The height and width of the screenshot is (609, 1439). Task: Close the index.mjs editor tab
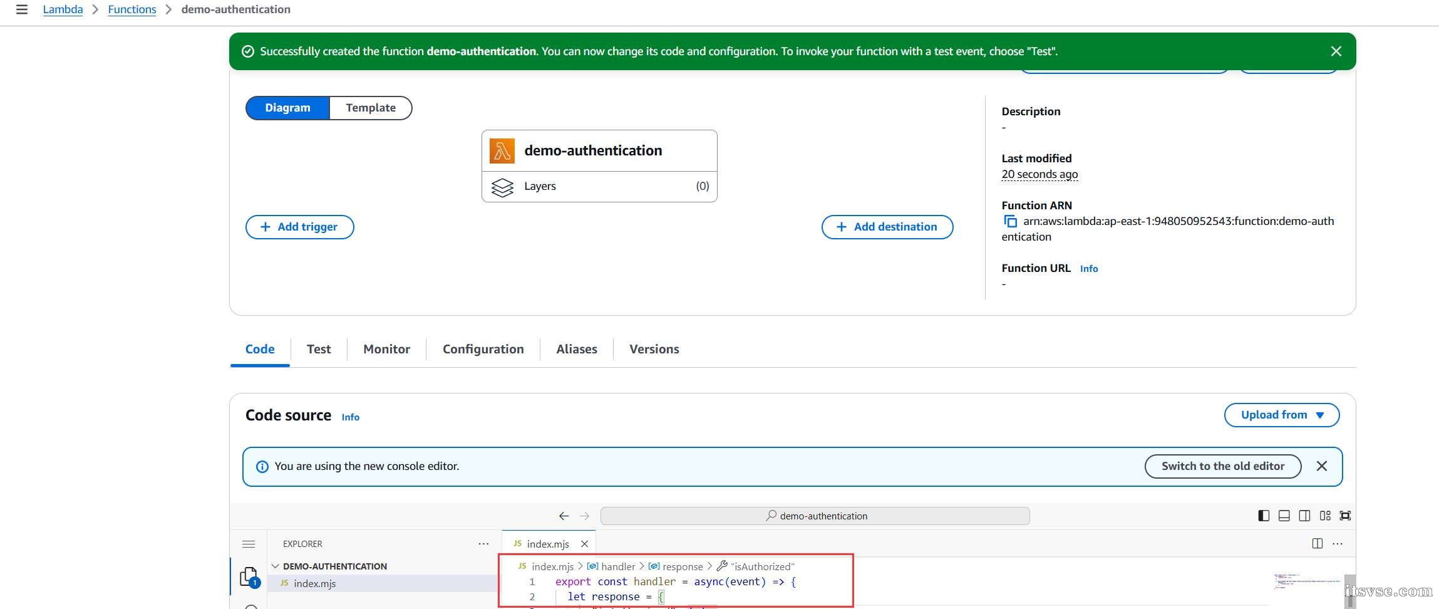[x=584, y=544]
